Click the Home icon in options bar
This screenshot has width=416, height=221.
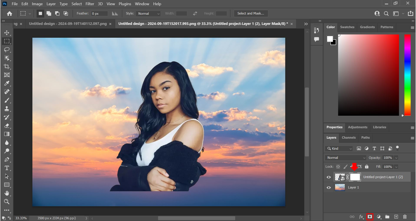(9, 14)
